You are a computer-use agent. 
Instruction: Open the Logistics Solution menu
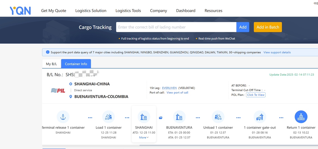click(x=91, y=11)
